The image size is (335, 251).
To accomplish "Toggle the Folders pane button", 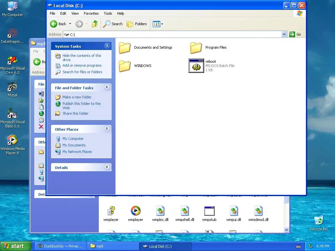I will (x=137, y=24).
